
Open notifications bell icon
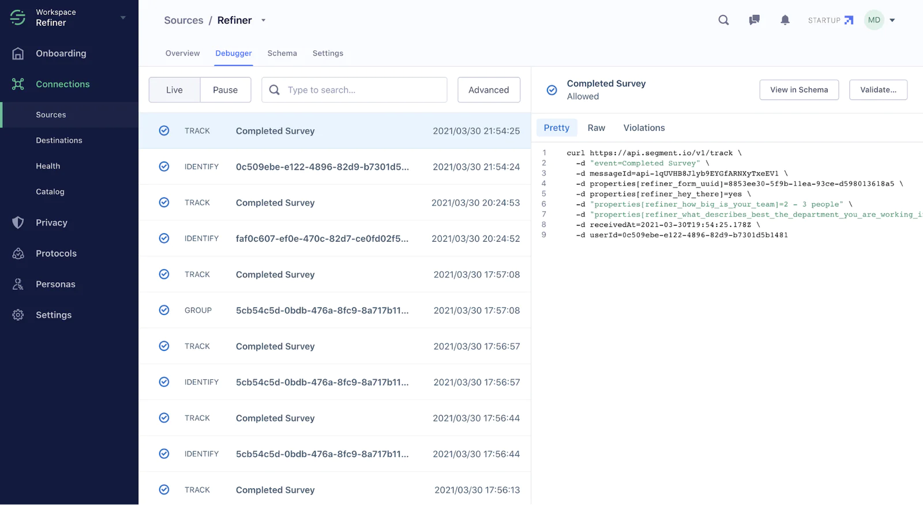[785, 20]
